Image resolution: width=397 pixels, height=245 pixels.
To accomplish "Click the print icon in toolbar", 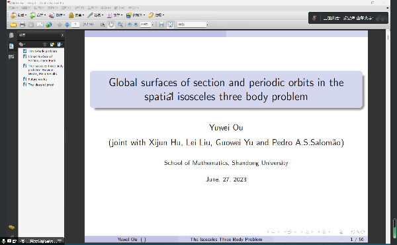I will 22,24.
